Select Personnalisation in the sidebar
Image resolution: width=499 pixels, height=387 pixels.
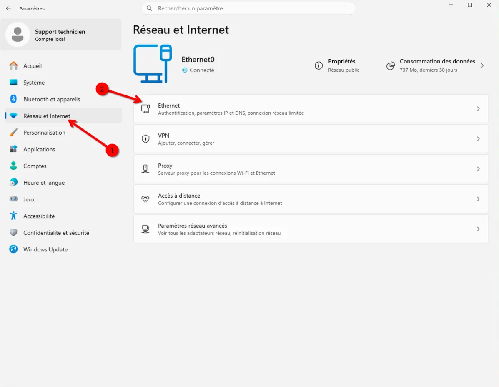(63, 132)
